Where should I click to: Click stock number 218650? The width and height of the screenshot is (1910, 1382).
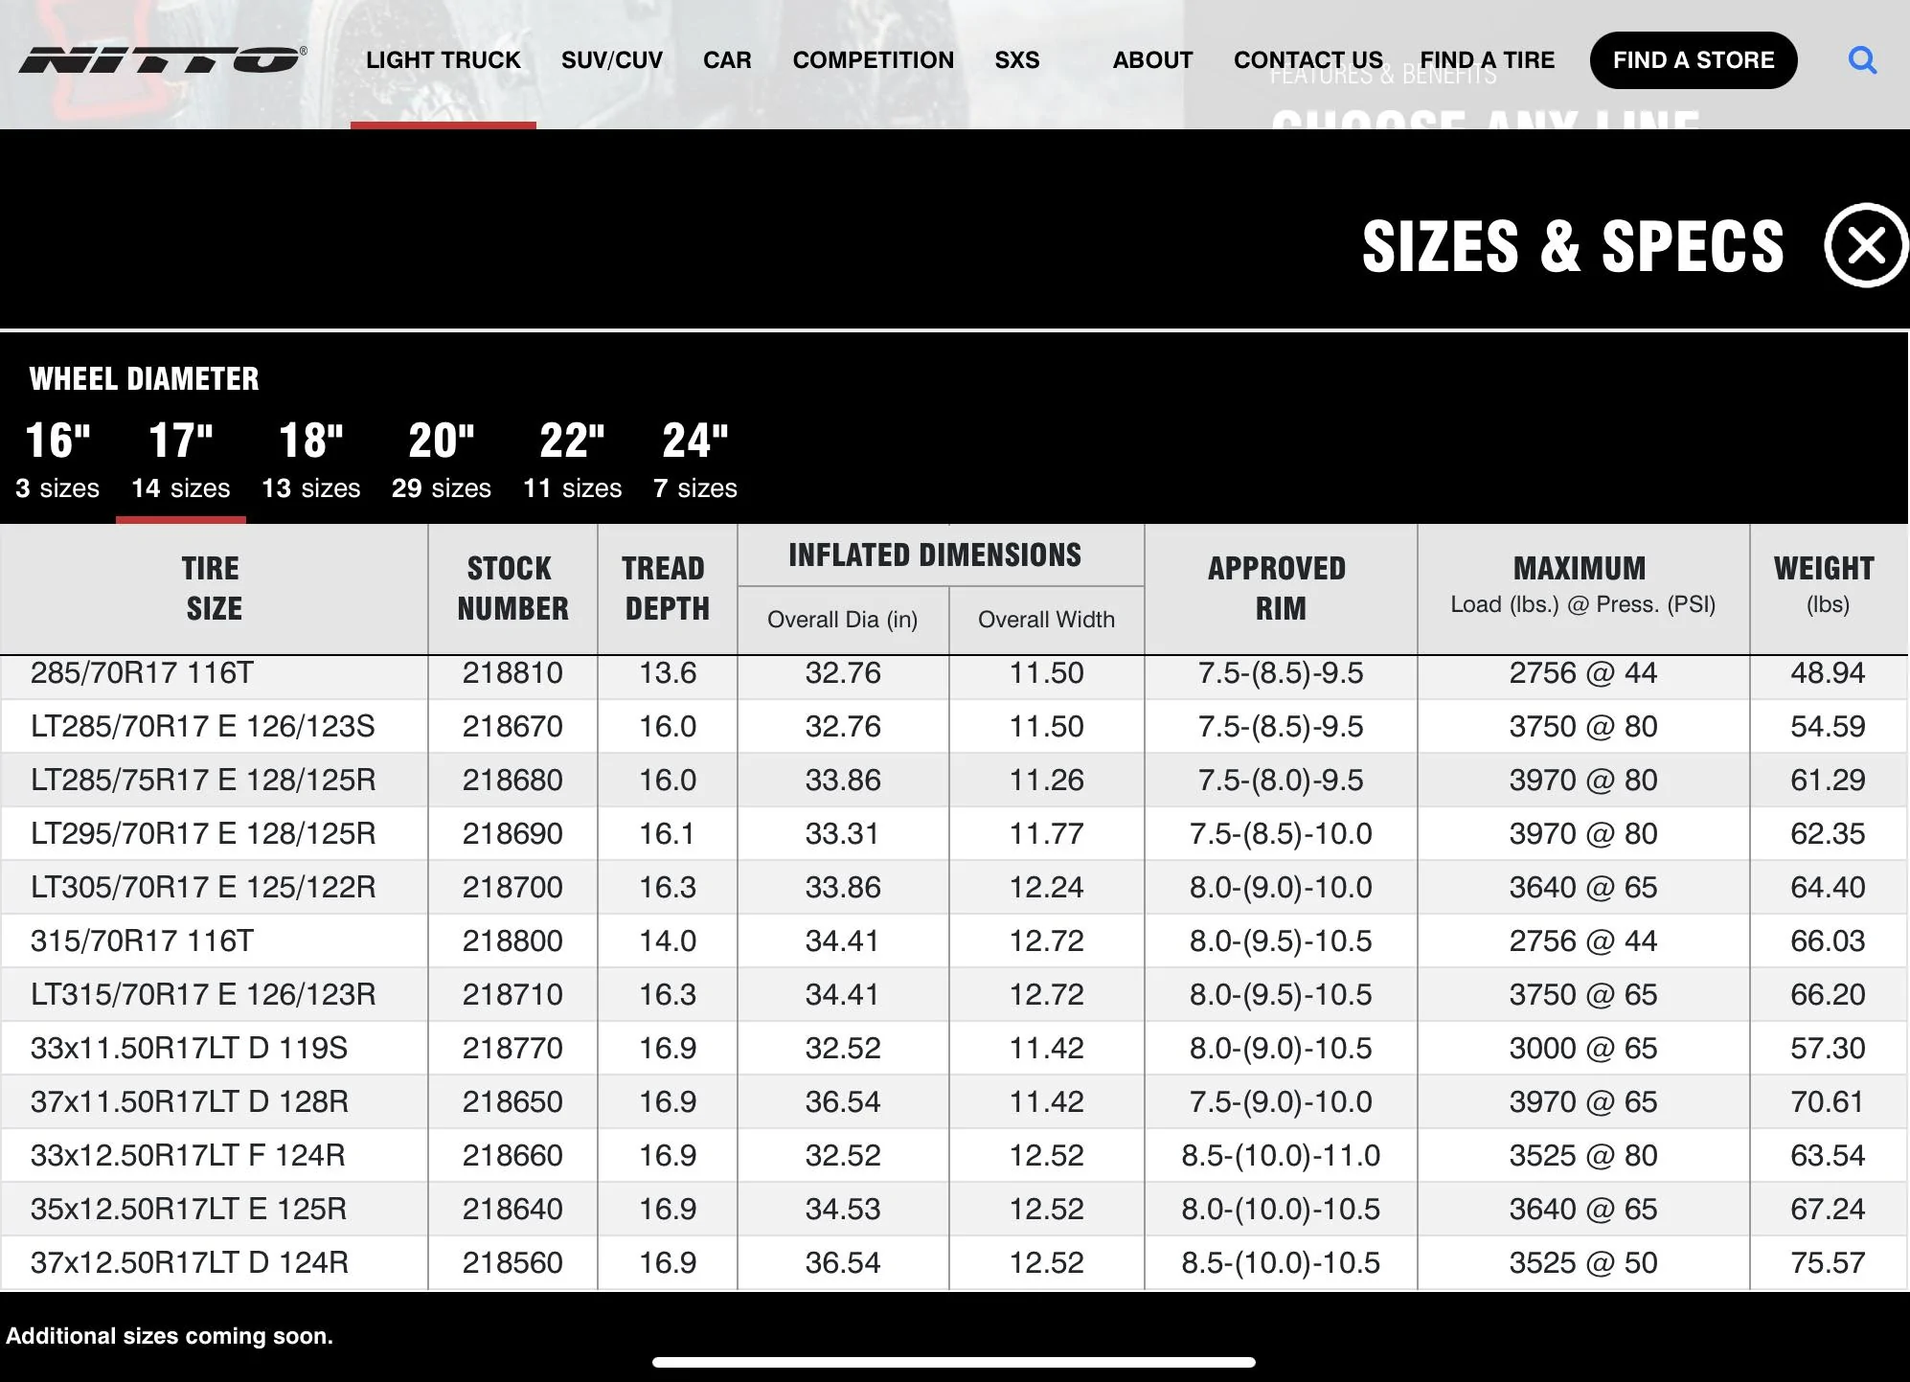click(512, 1102)
